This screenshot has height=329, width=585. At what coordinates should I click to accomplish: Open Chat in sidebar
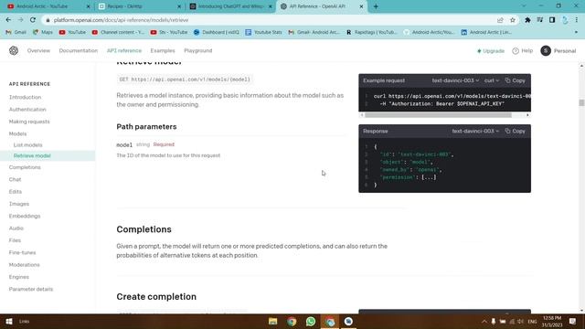tap(15, 179)
